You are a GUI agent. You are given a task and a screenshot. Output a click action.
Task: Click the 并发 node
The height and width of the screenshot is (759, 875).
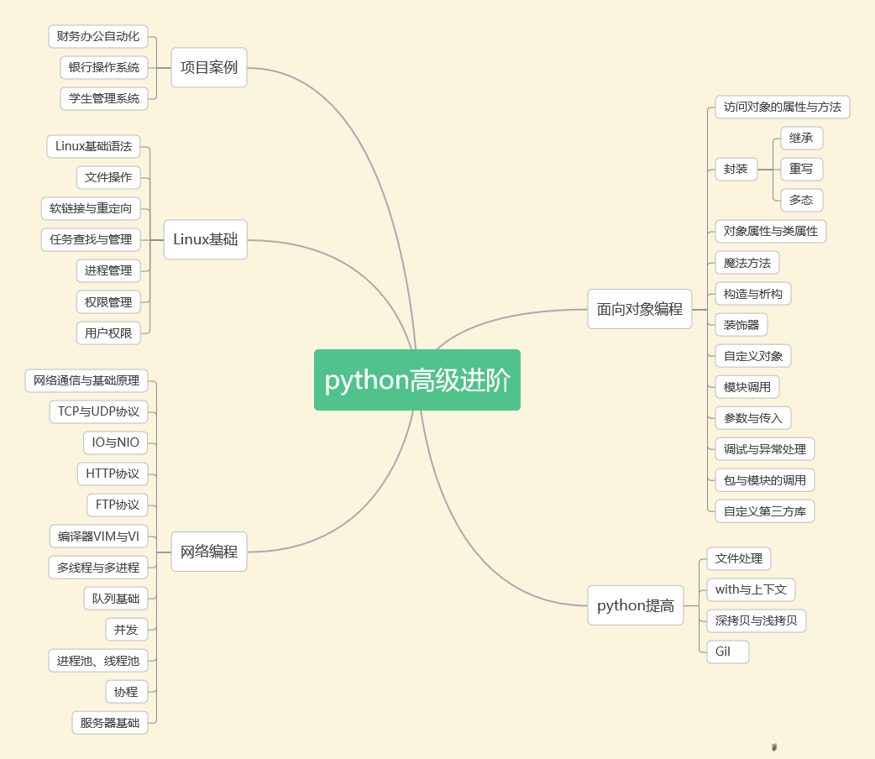tap(127, 630)
